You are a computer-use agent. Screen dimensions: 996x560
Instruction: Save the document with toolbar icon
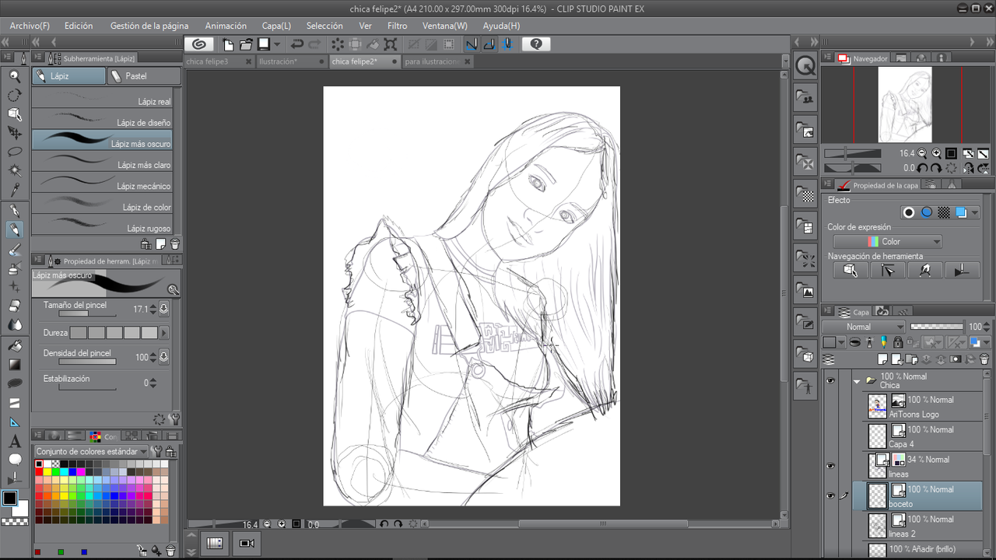264,44
